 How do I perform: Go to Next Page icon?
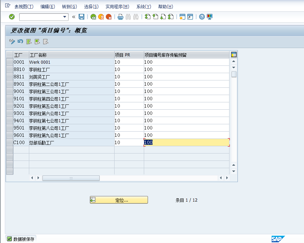(x=163, y=17)
